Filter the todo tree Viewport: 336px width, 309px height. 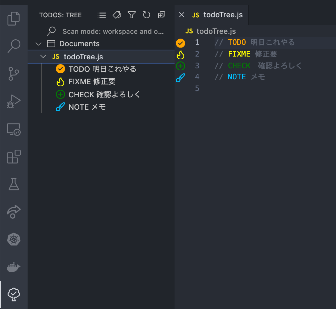pos(131,15)
